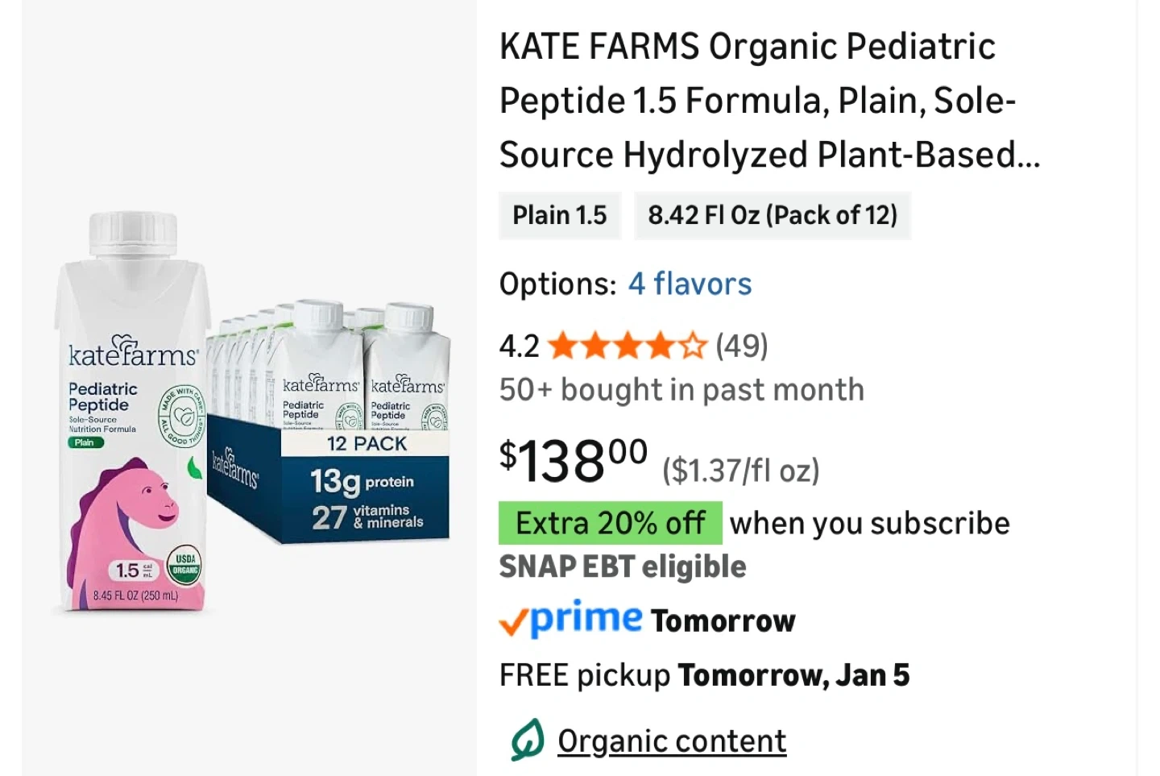Screen dimensions: 1160x776
Task: Click the 4.2 rating number
Action: (x=519, y=347)
